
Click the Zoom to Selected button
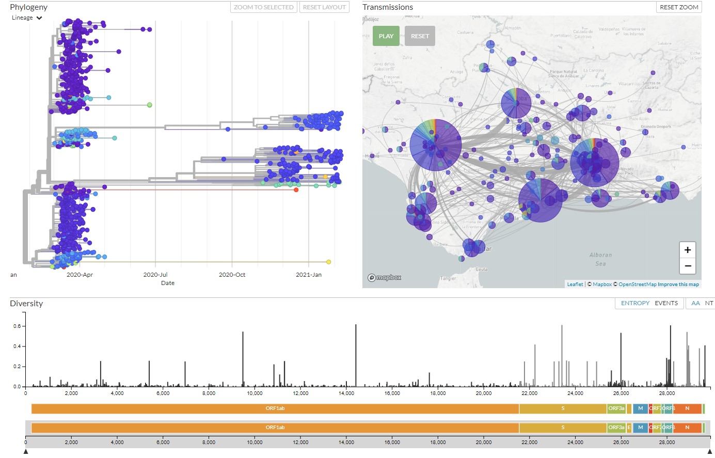coord(263,7)
